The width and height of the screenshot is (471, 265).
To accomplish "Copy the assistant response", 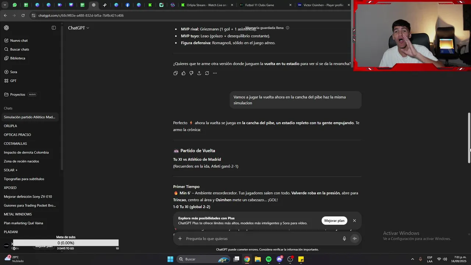I will tap(176, 73).
